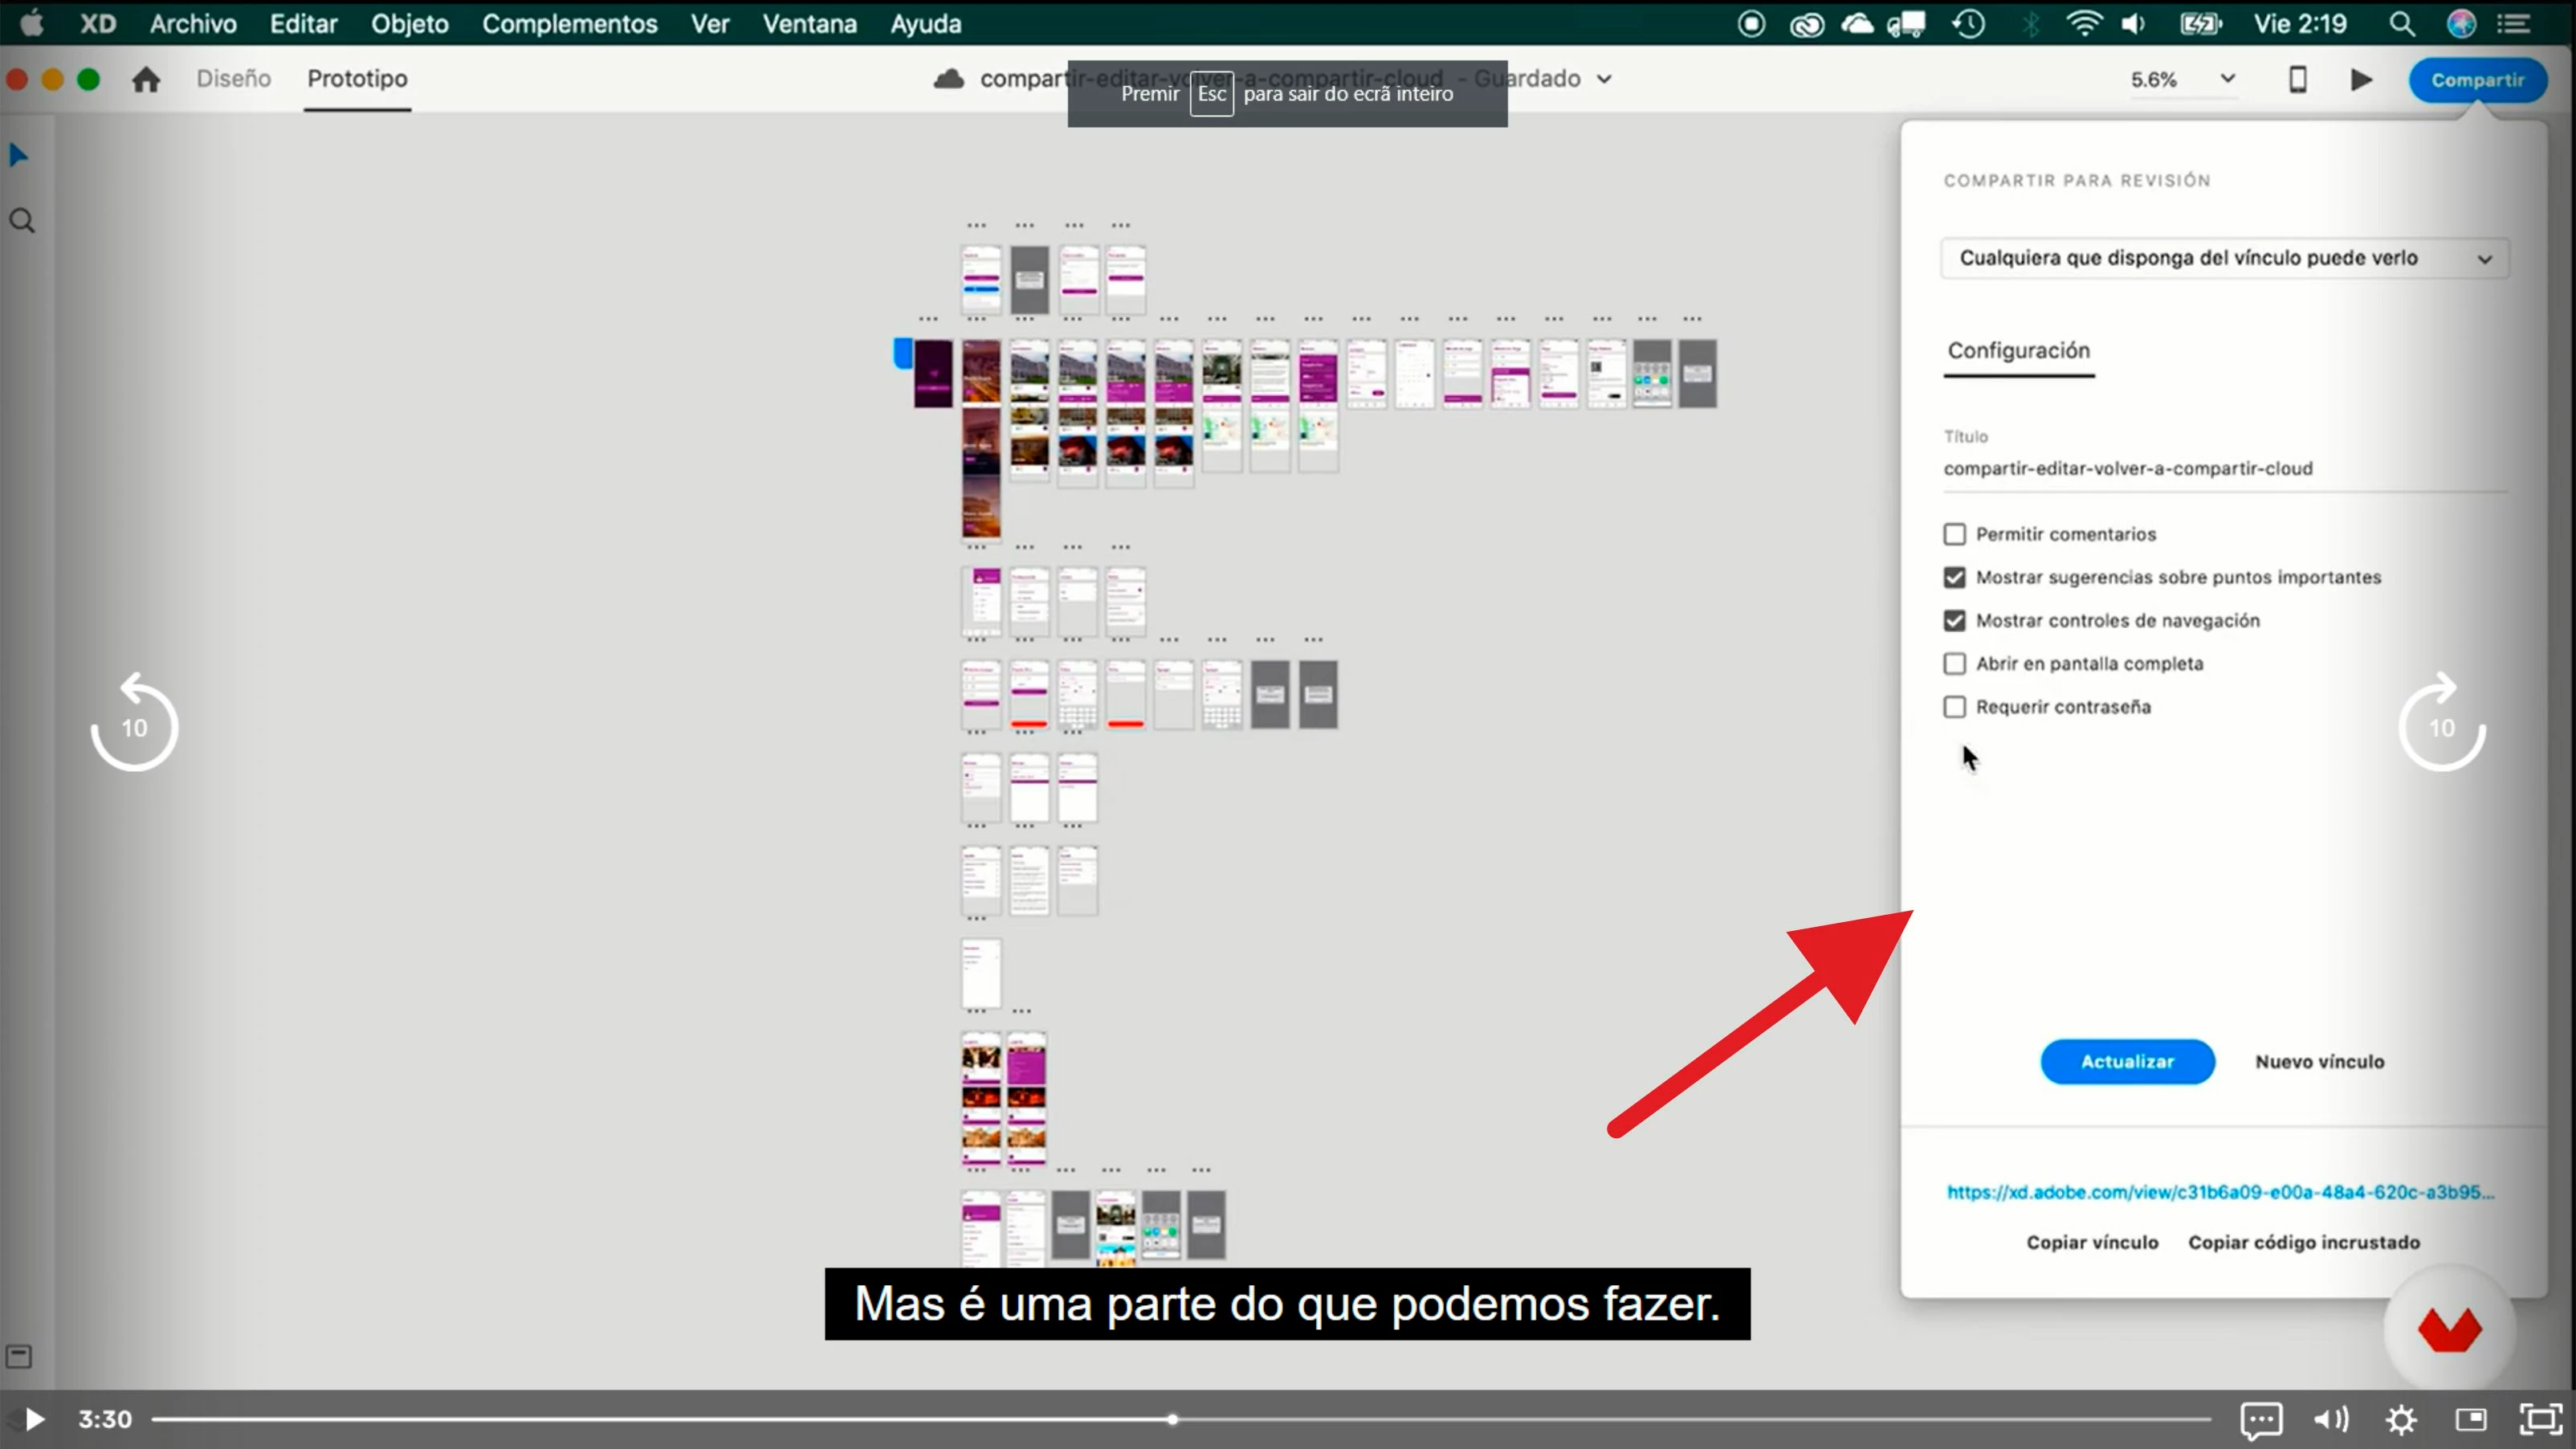Toggle video subtitles icon
Viewport: 2576px width, 1449px height.
[x=2260, y=1419]
